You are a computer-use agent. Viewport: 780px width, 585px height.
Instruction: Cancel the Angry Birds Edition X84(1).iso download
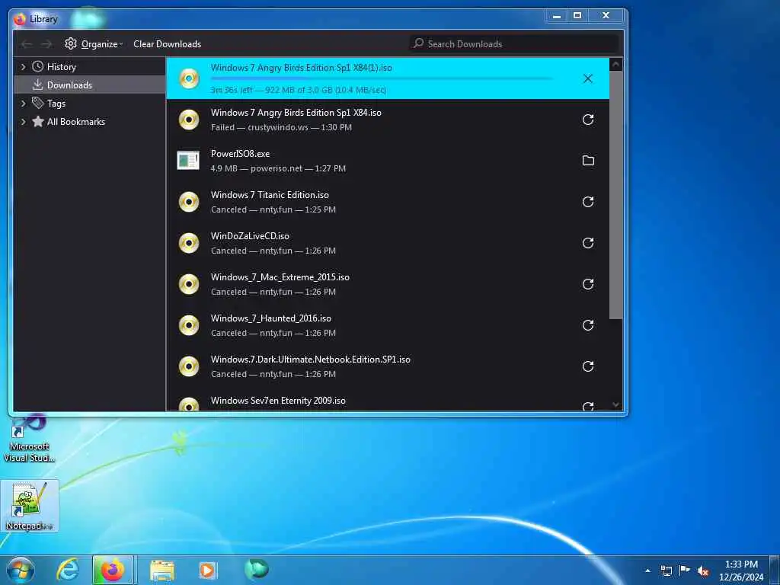pos(588,78)
